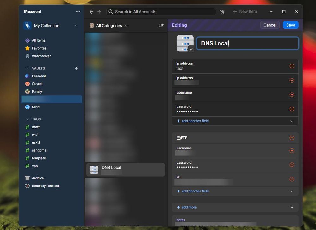316x230 pixels.
Task: Open the privacy icon next to search
Action: [x=222, y=12]
